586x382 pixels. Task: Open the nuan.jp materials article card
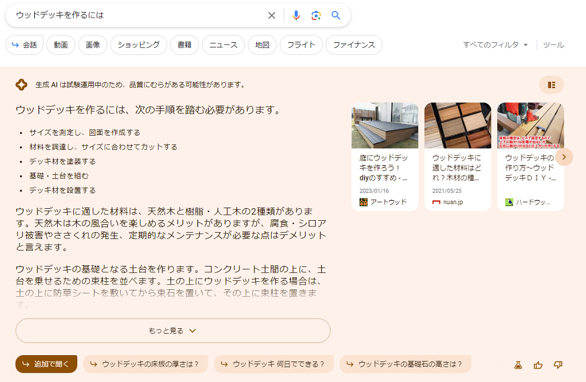tap(457, 157)
